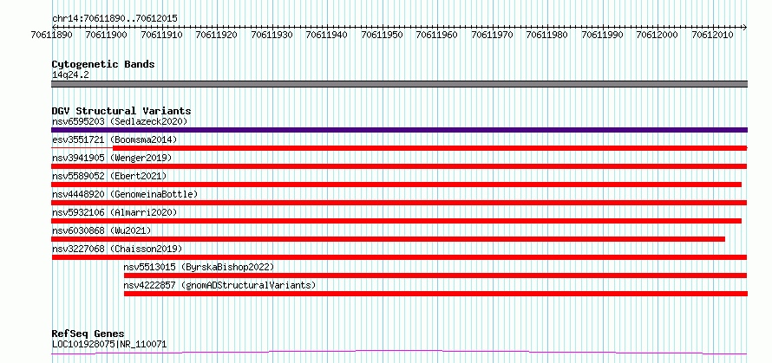
Task: Click the nsv6595203 (Sedlazeck2020) label
Action: point(120,121)
